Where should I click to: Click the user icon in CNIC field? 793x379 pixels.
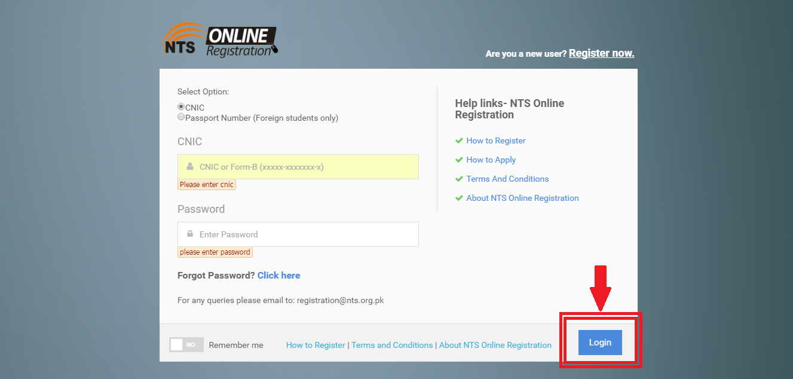pyautogui.click(x=190, y=167)
